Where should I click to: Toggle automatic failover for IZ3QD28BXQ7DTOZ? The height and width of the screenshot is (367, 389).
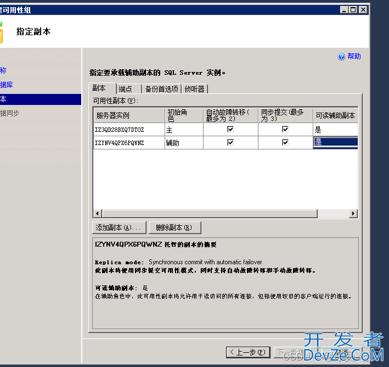point(230,129)
